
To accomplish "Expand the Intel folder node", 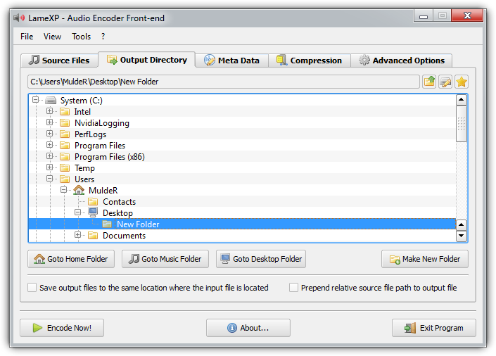I will (50, 111).
